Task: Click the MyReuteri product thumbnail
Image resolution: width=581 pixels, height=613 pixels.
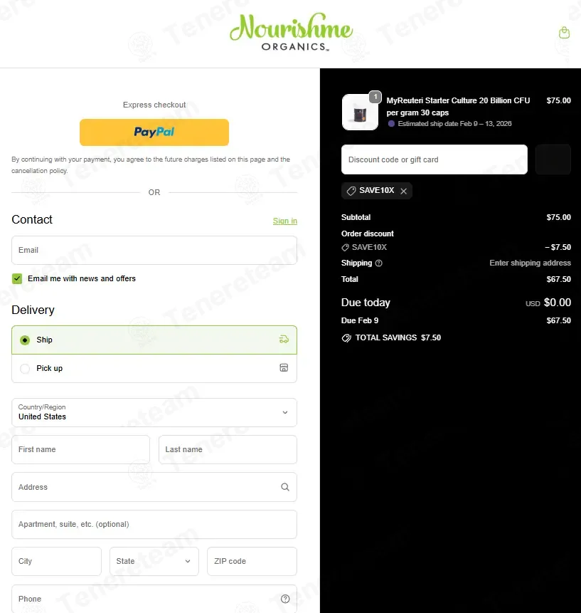Action: [x=360, y=112]
